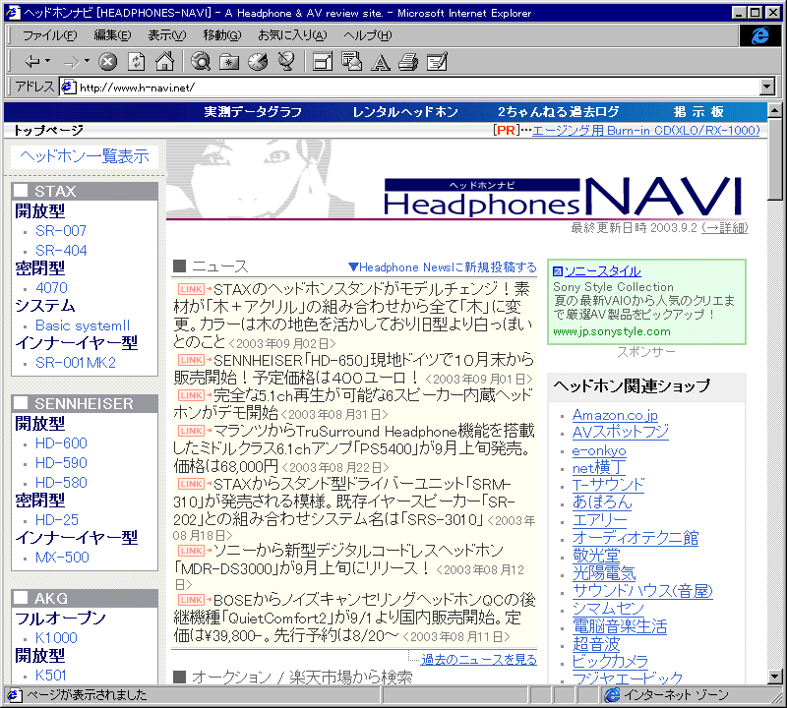Click LINK icon for Sony MDR-DS3000 news

[x=191, y=551]
